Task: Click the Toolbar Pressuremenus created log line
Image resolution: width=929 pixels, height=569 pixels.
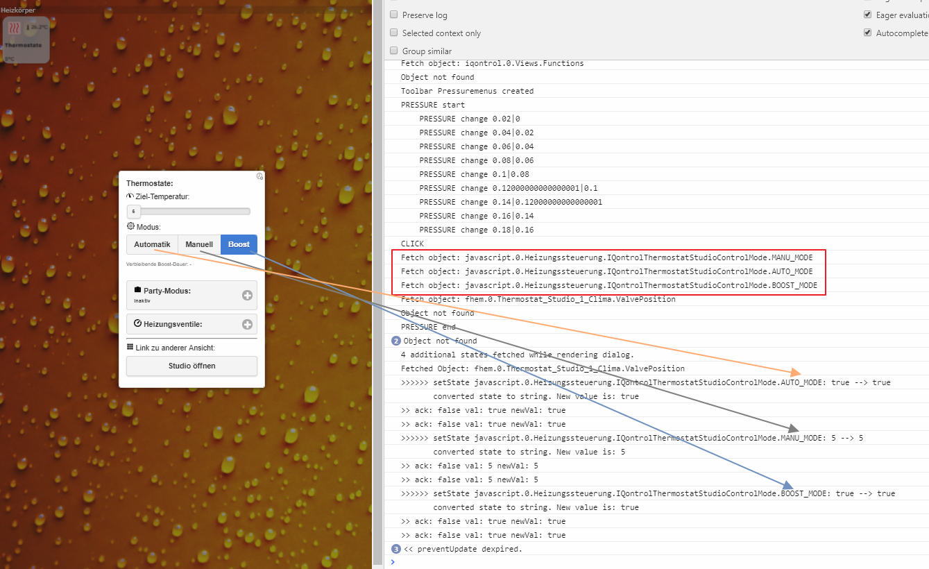Action: pos(467,91)
